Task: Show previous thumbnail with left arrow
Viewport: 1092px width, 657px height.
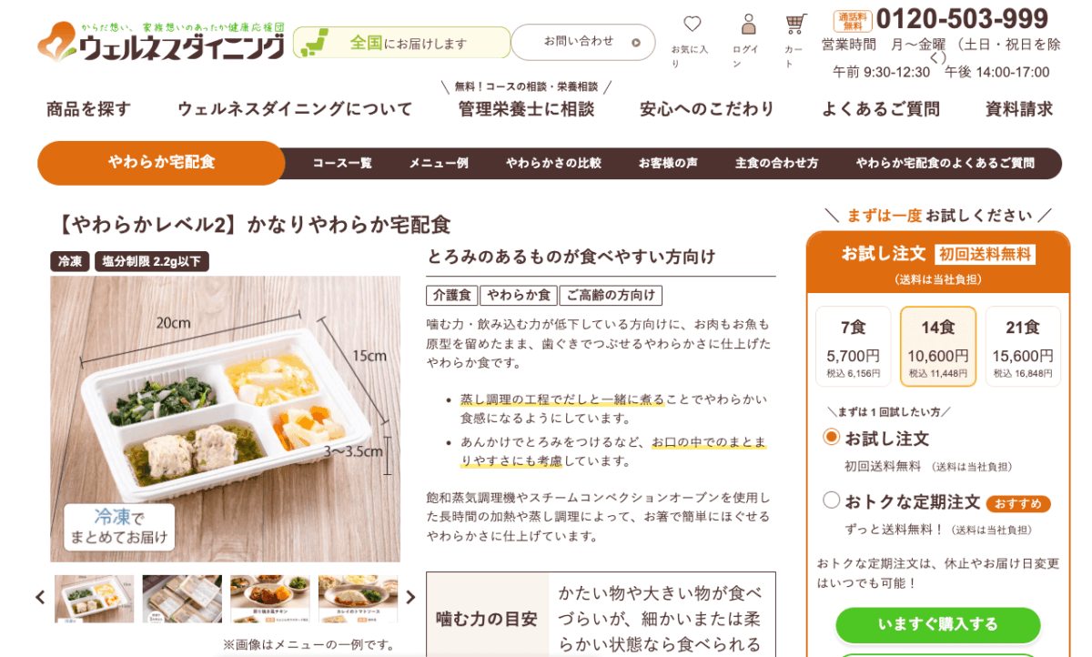Action: click(x=40, y=598)
